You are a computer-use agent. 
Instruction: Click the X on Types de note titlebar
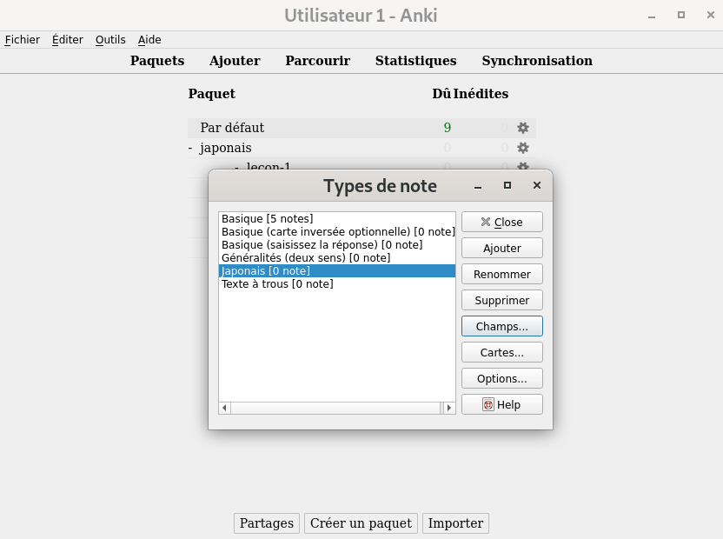pos(537,185)
